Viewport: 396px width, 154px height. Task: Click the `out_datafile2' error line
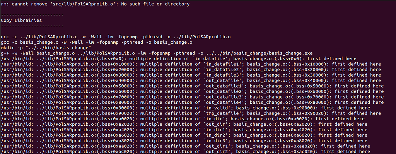coord(192,92)
